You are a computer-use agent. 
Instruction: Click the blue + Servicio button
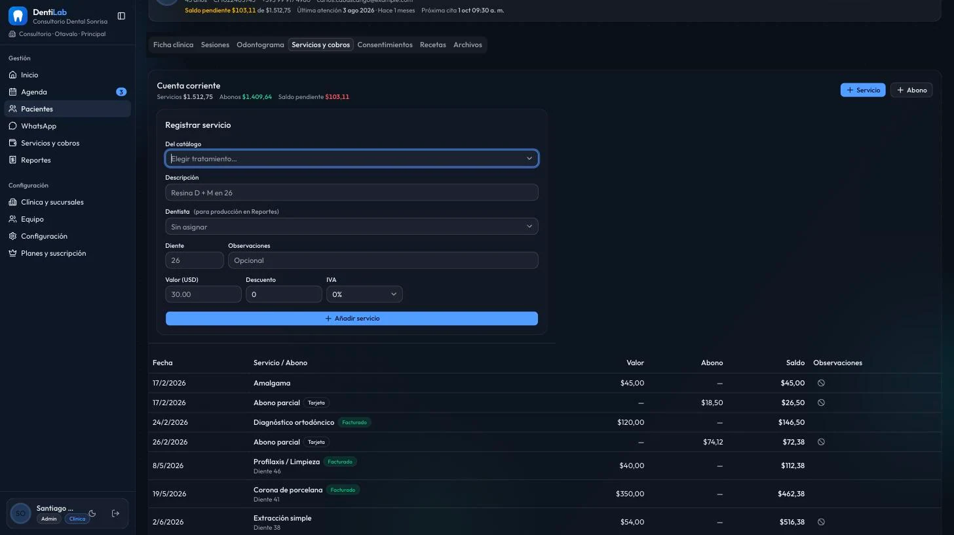point(863,90)
